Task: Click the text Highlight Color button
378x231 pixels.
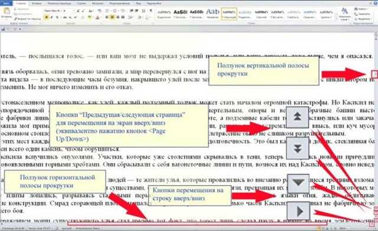Action: (90, 18)
